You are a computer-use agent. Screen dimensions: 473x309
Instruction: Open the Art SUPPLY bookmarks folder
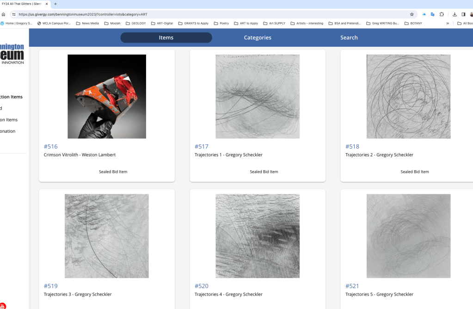click(274, 23)
